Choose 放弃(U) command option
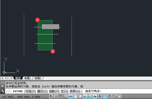 tap(75, 91)
